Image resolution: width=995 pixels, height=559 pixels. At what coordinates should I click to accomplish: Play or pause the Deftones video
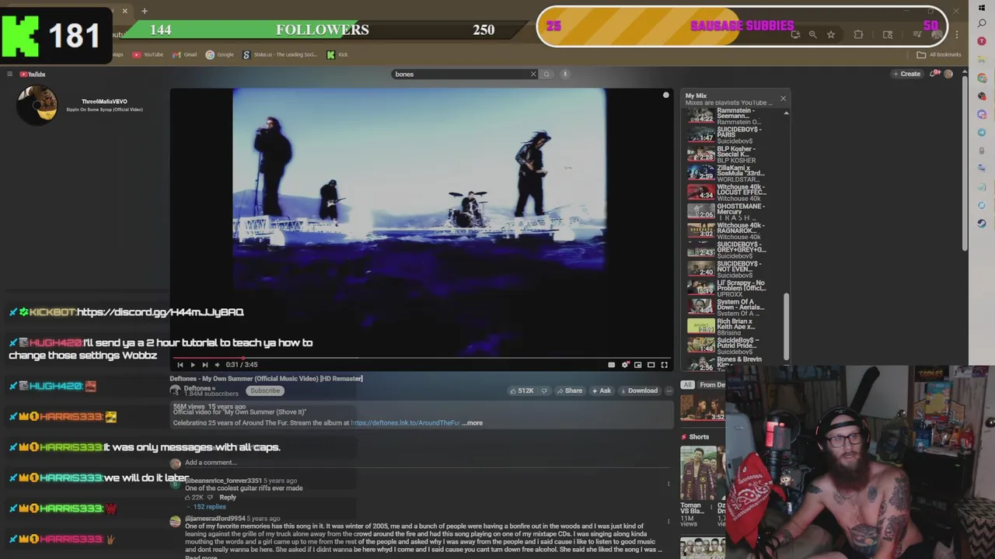(193, 365)
